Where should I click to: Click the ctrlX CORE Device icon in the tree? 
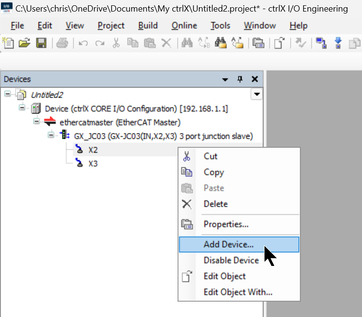pos(36,108)
